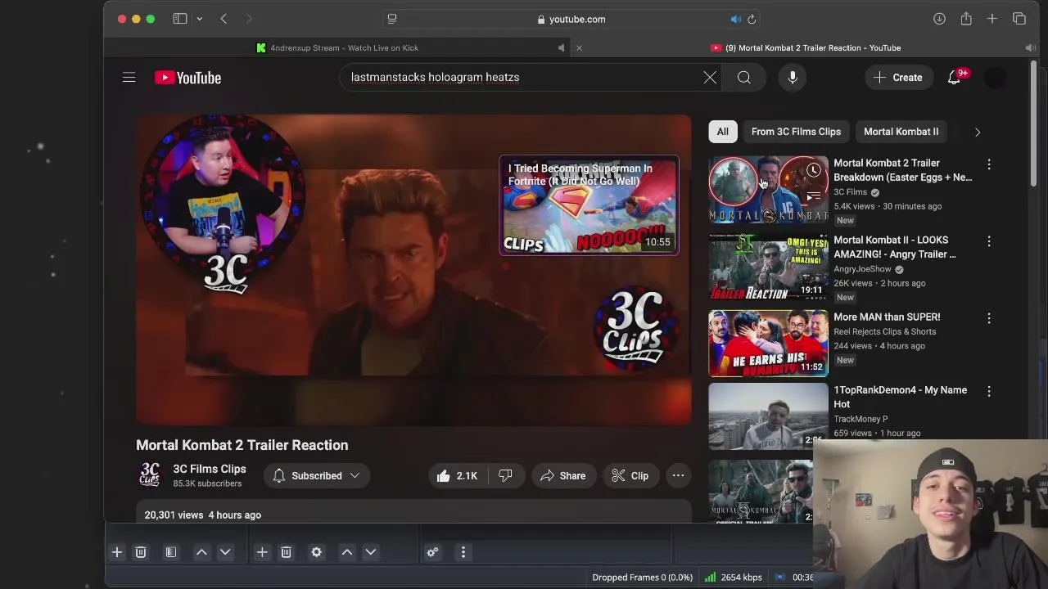Select the Mortal Kombat 2 Trailer Reaction tab
1048x589 pixels.
tap(806, 48)
